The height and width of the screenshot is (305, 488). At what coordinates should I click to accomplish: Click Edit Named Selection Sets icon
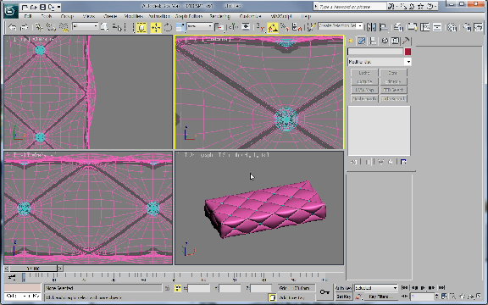[311, 27]
